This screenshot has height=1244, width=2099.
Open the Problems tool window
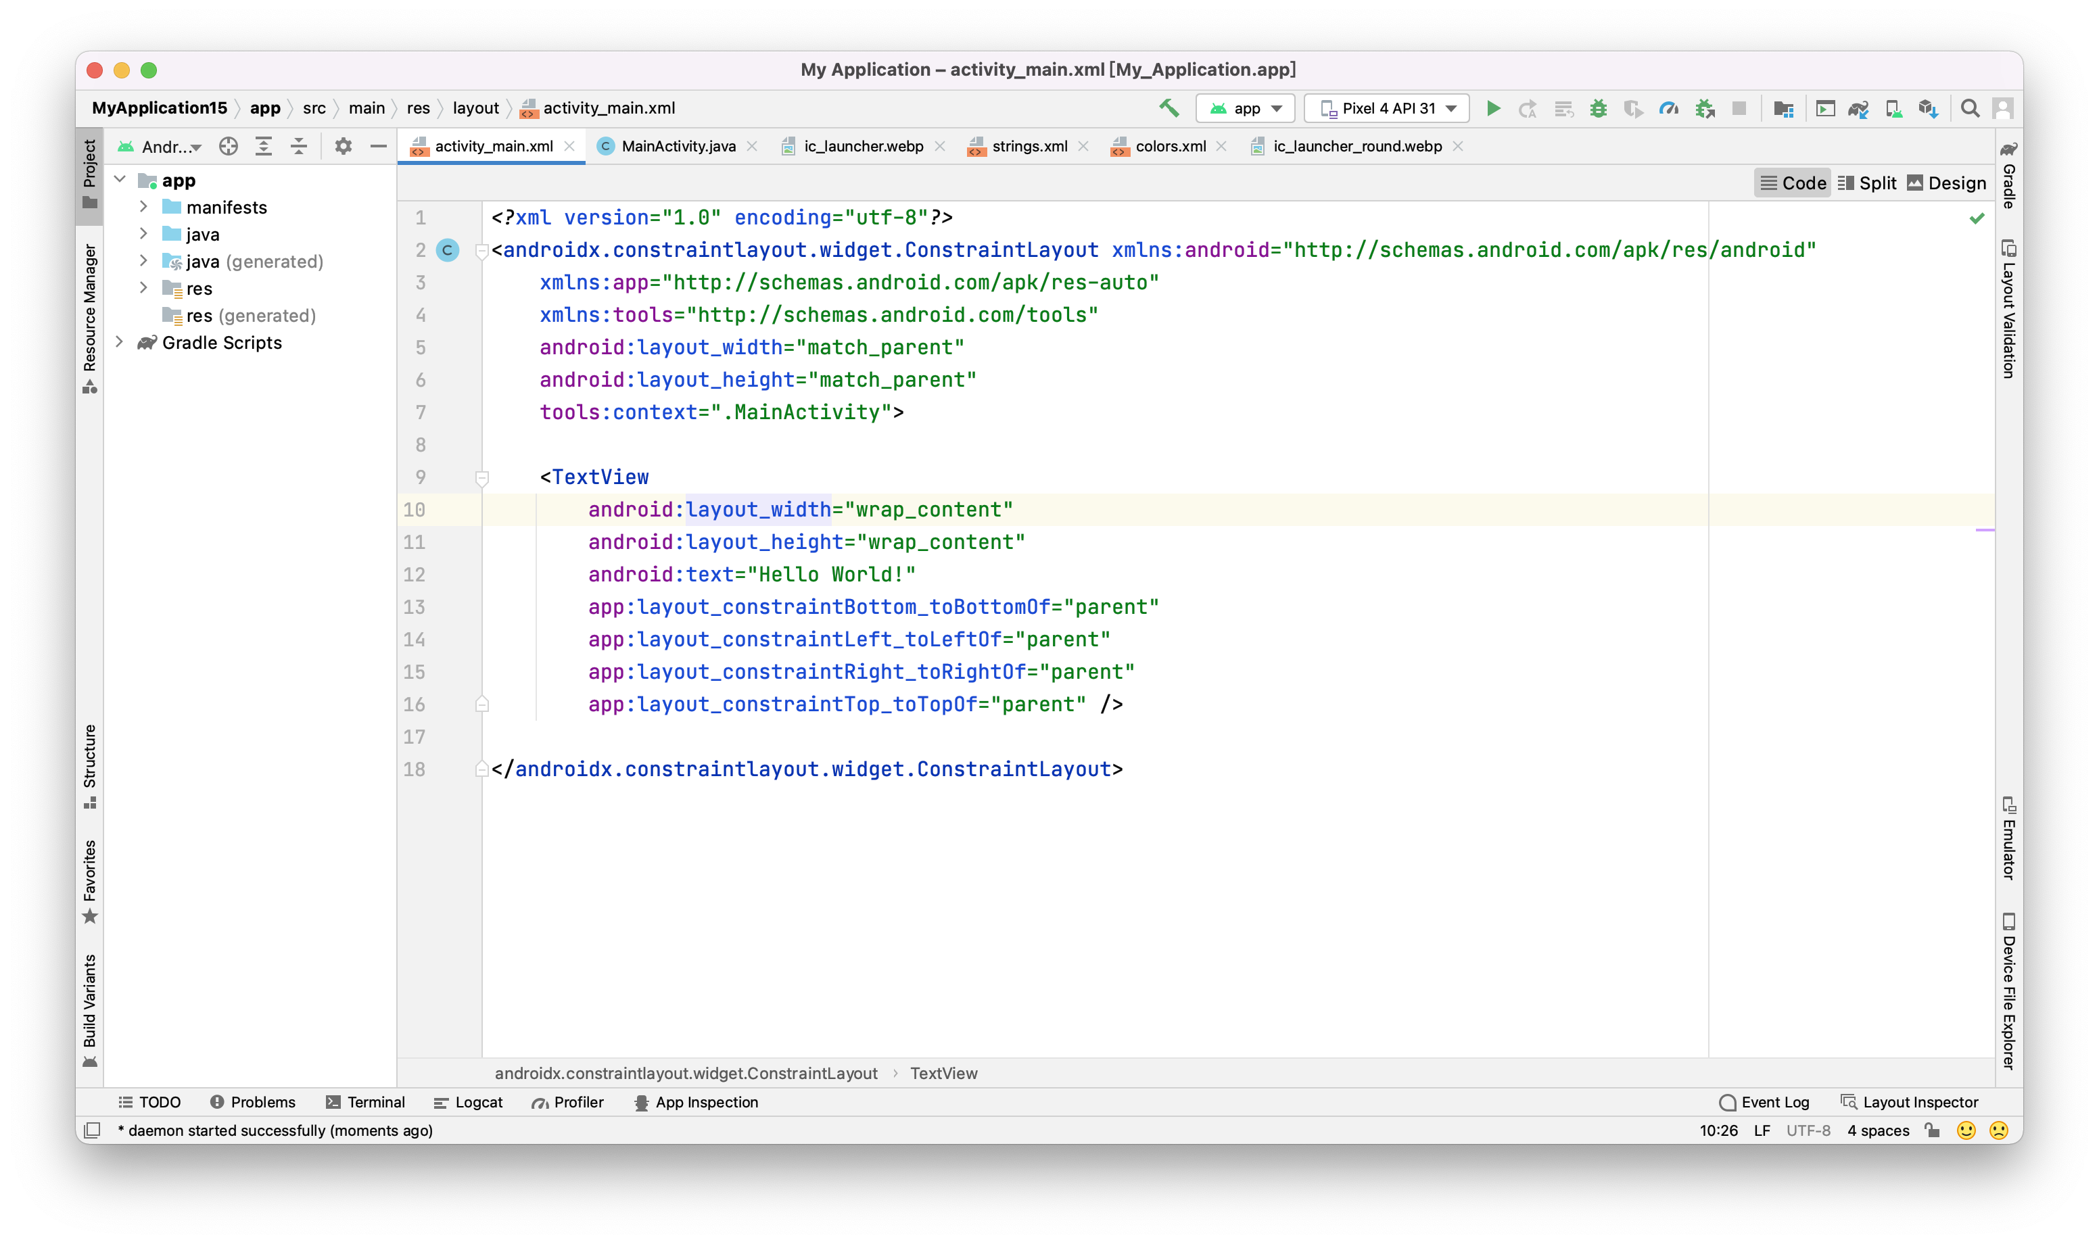pos(252,1102)
